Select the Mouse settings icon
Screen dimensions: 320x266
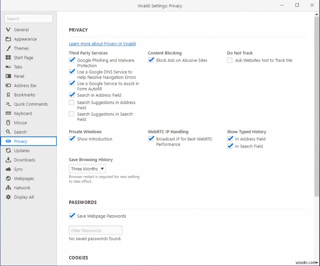[x=8, y=122]
